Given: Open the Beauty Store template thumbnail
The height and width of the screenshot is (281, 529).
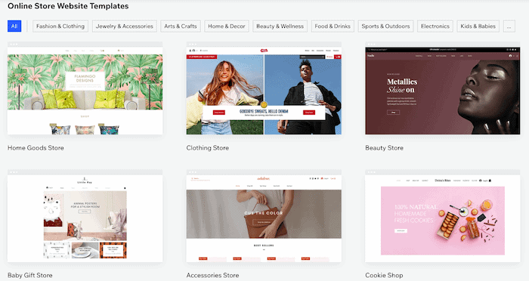Looking at the screenshot, I should point(443,88).
